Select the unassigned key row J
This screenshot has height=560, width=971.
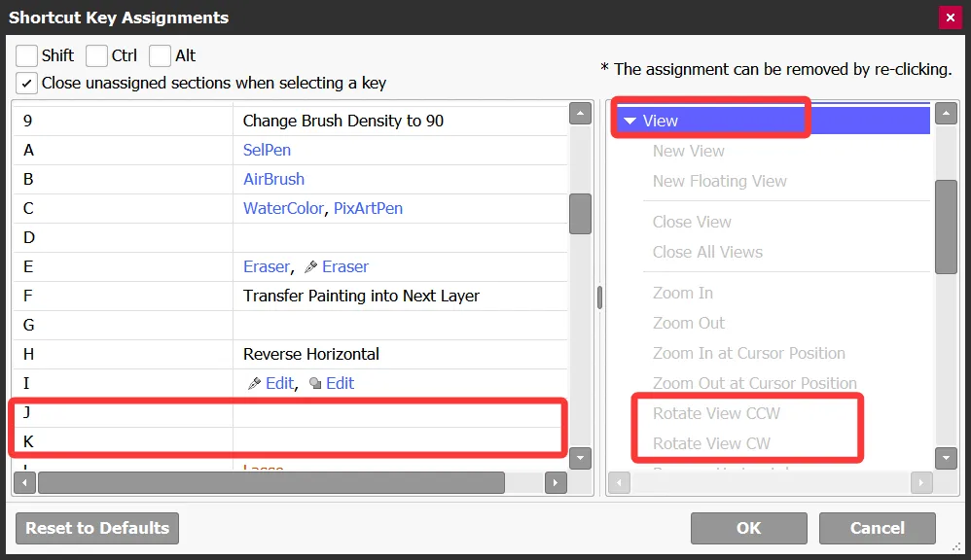click(x=290, y=413)
